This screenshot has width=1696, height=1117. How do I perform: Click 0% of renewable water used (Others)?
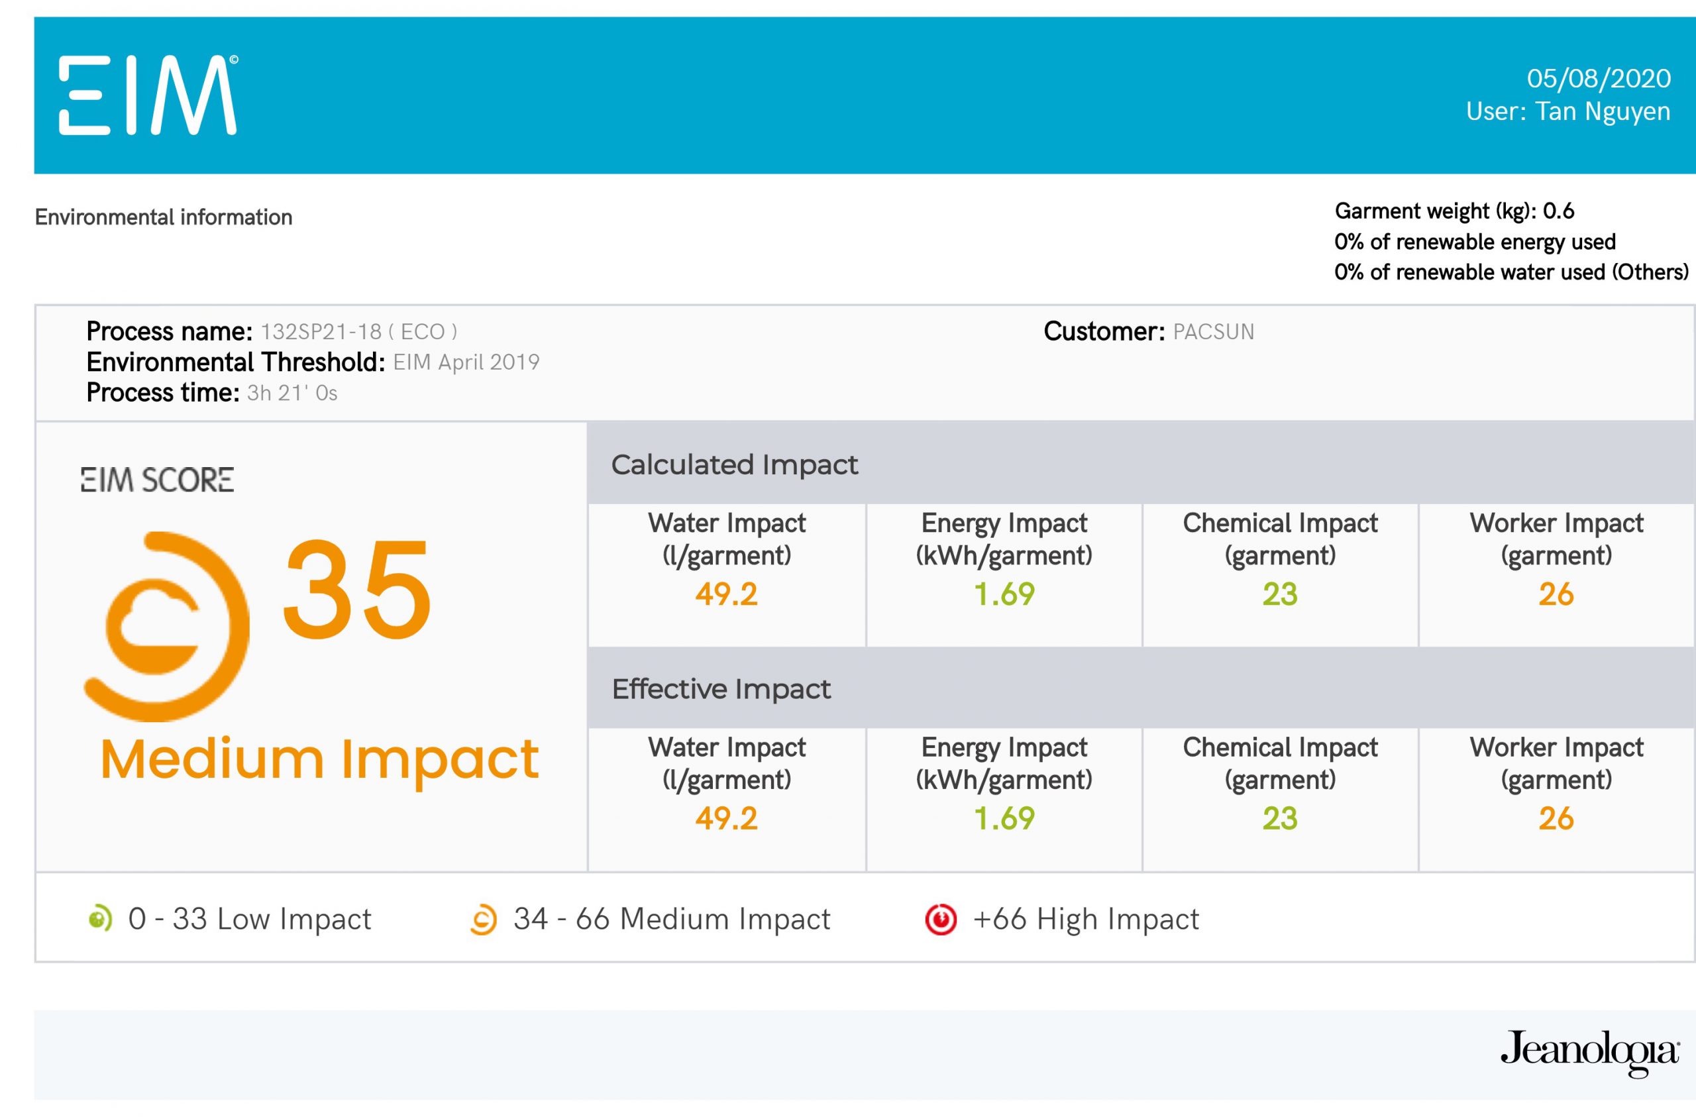coord(1510,272)
